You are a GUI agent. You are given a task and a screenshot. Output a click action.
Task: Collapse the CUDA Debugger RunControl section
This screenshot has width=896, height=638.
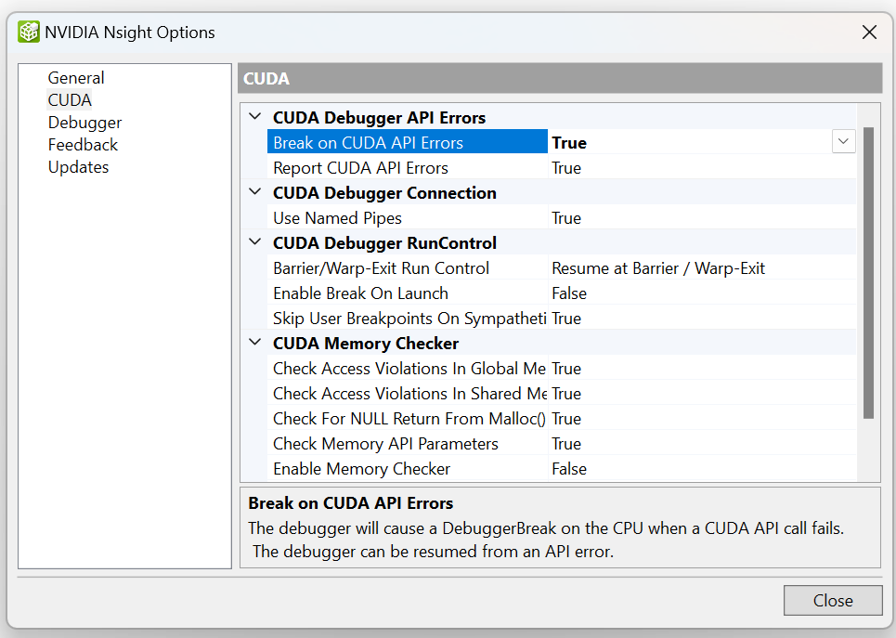254,242
